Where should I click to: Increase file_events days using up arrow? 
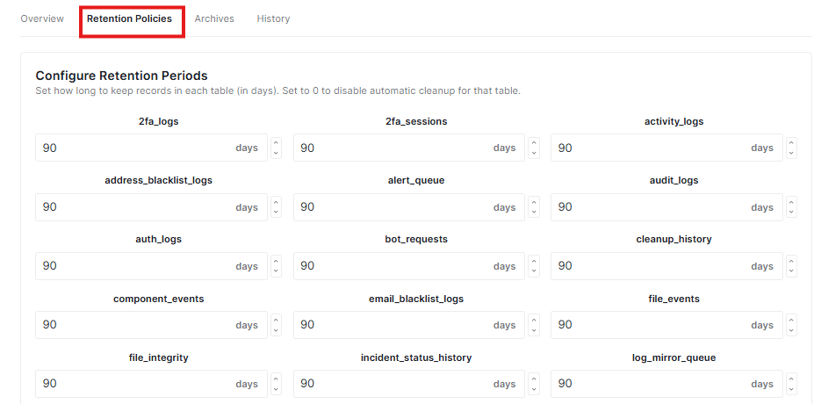pyautogui.click(x=791, y=320)
